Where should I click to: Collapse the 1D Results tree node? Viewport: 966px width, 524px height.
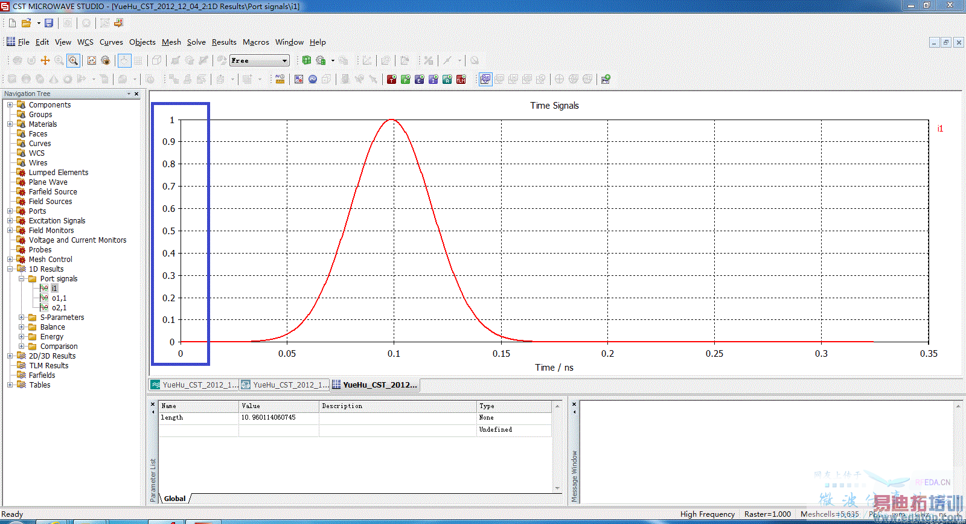pos(10,269)
